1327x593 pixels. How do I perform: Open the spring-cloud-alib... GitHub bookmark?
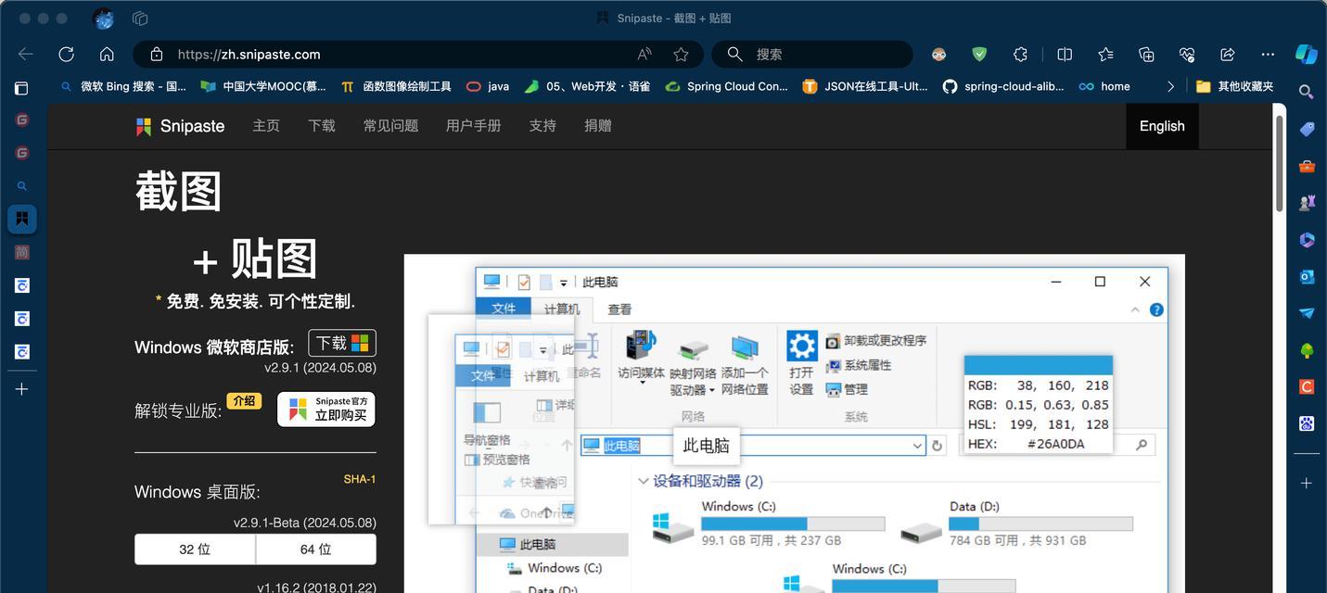point(1003,86)
